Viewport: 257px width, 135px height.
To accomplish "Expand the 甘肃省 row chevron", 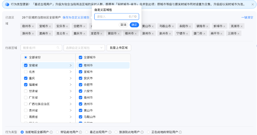I will (71, 91).
